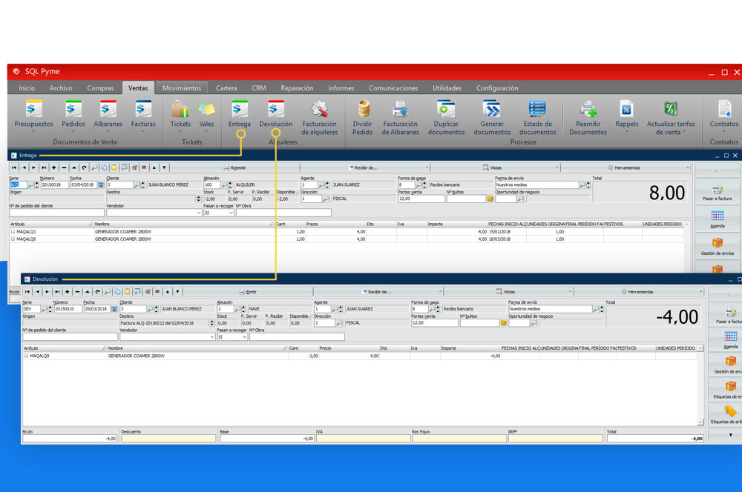Image resolution: width=742 pixels, height=492 pixels.
Task: Switch to the Compras ribbon tab
Action: [100, 88]
